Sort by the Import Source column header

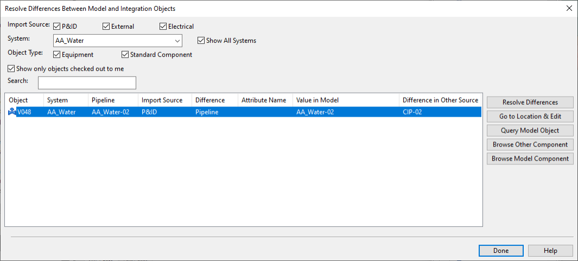point(165,100)
